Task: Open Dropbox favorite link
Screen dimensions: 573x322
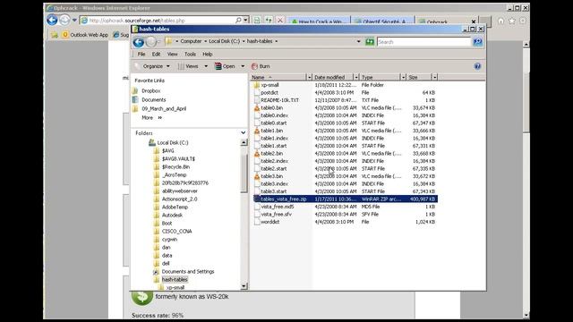Action: [x=151, y=91]
